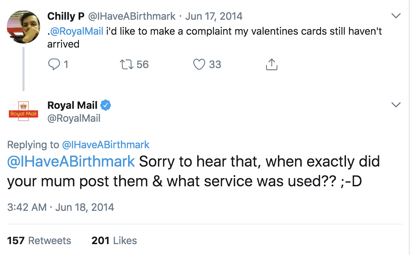Click @IHaveABirthmark in the Replying to line
The width and height of the screenshot is (410, 255).
tap(106, 145)
